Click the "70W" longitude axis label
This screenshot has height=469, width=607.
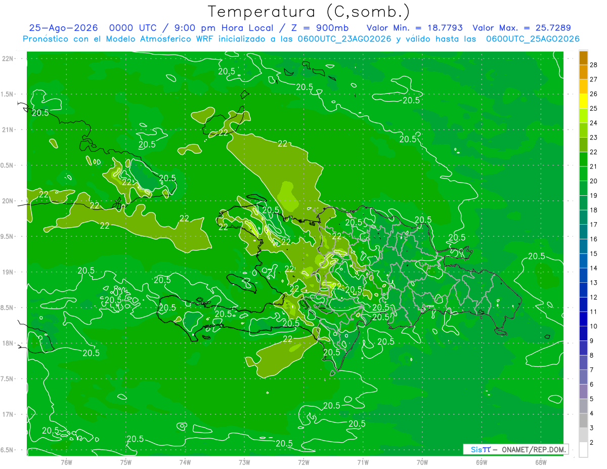(x=422, y=462)
